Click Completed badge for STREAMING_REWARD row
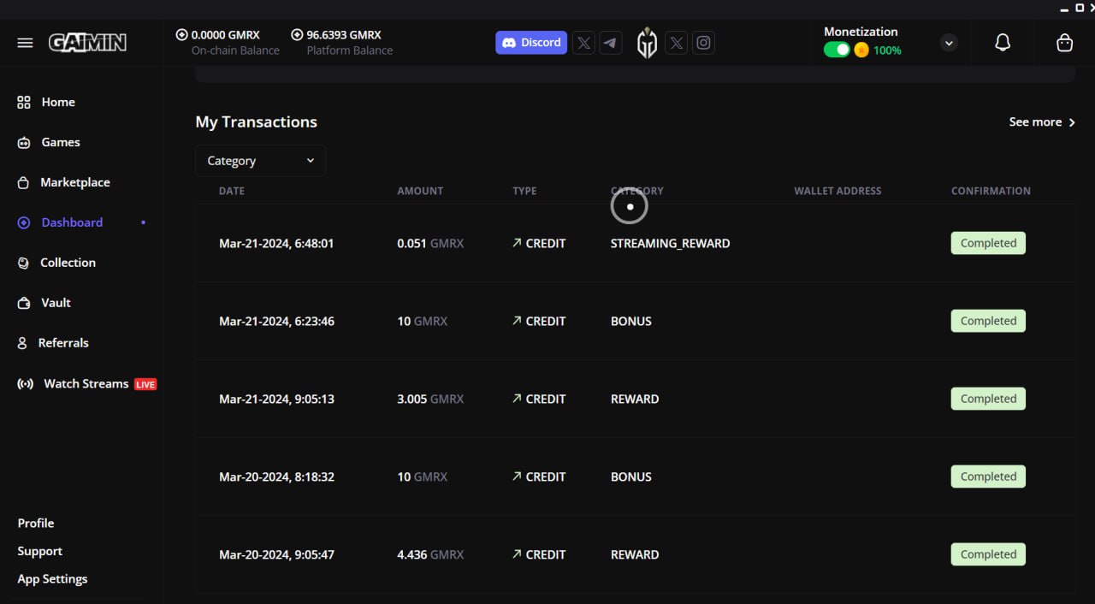This screenshot has height=604, width=1095. coord(988,243)
